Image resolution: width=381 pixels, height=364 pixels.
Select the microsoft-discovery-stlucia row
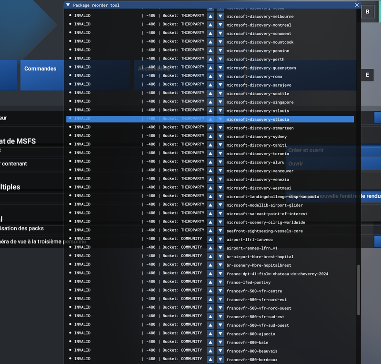pyautogui.click(x=210, y=119)
